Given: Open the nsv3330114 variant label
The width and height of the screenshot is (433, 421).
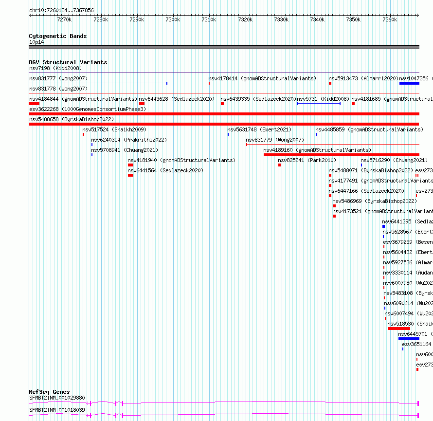Looking at the screenshot, I should pos(408,273).
